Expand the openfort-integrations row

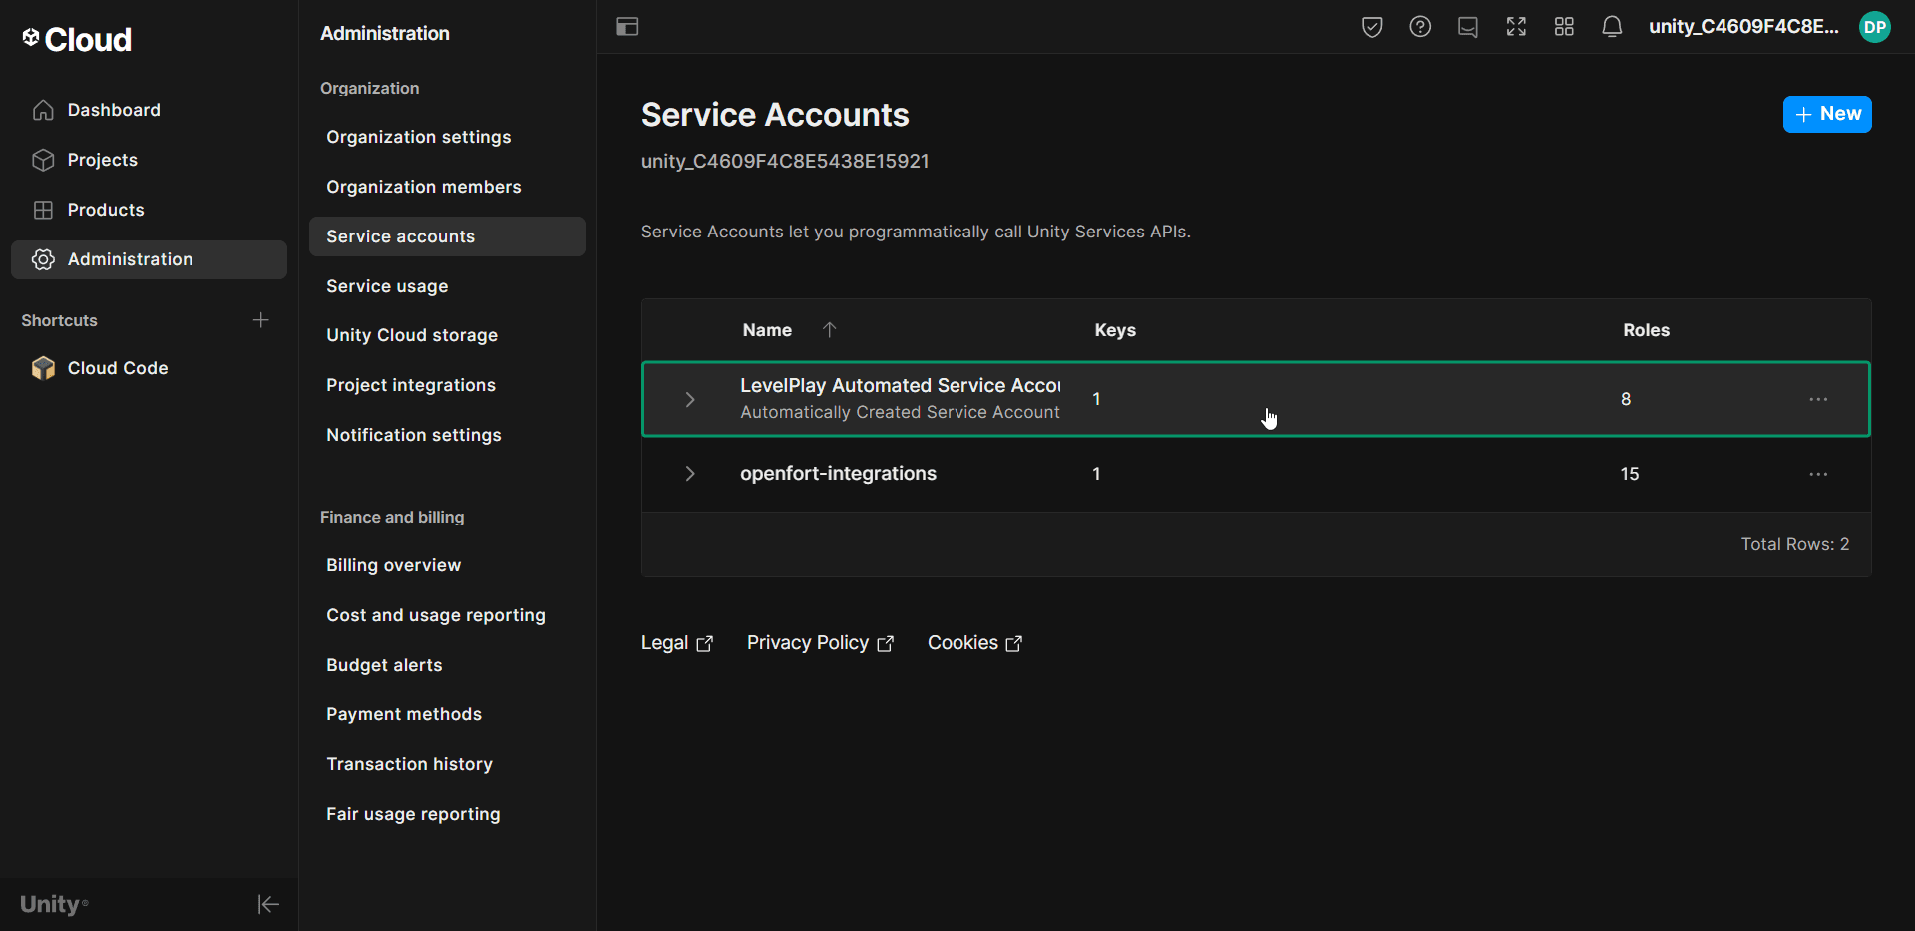[x=689, y=474]
